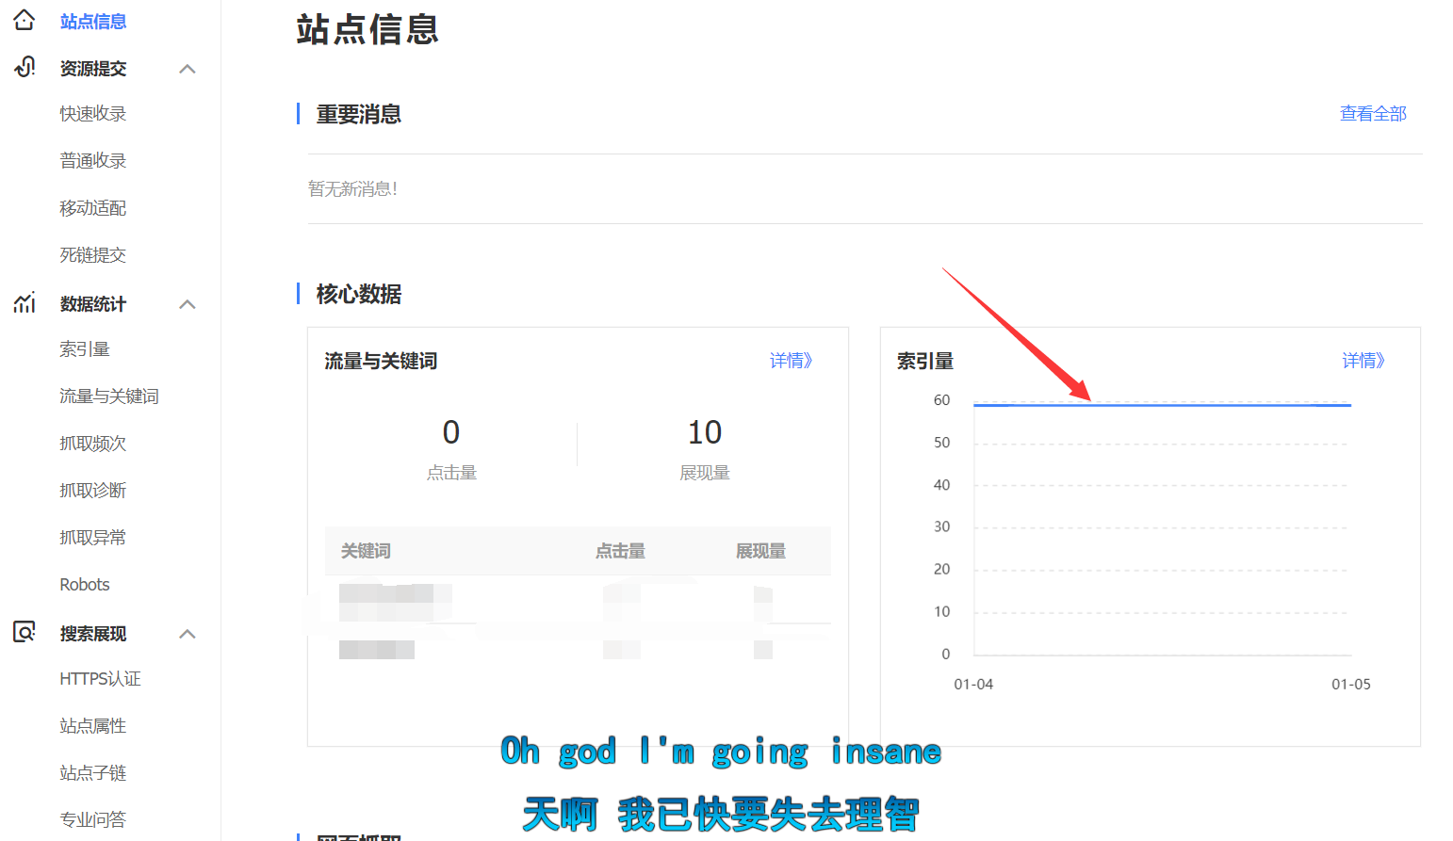Collapse the 资源提交 section chevron
The image size is (1453, 841).
coord(188,69)
